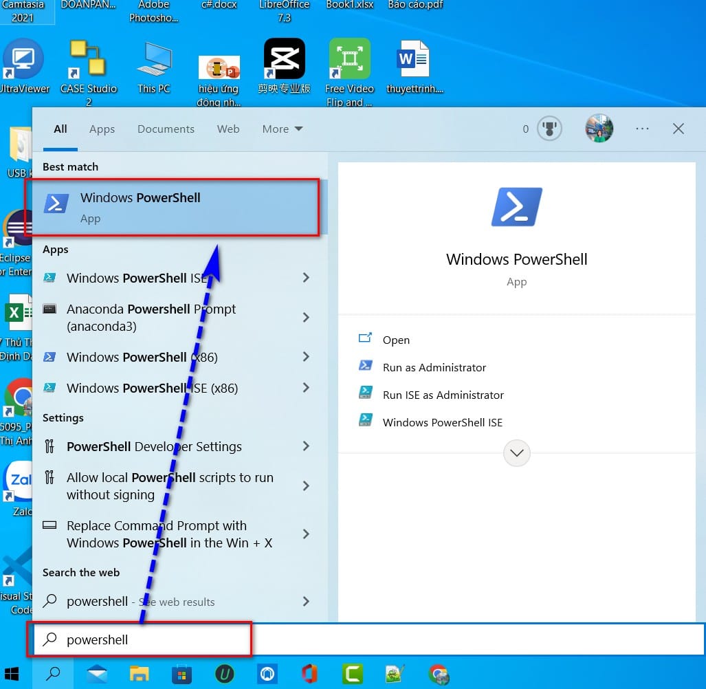Click Free Video Flip desktop icon
Viewport: 706px width, 689px height.
(349, 72)
